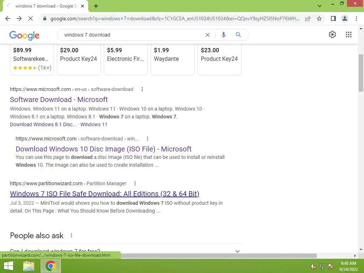
Task: Open the $23.00 Product Key24 card
Action: (220, 59)
